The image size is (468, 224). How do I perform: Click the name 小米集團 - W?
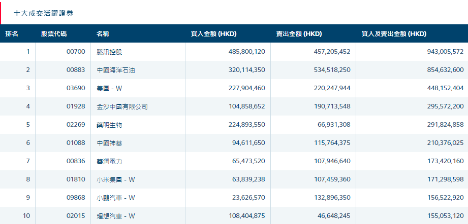[x=116, y=179]
